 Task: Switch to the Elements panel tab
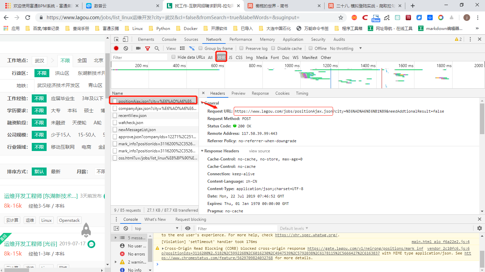[146, 39]
